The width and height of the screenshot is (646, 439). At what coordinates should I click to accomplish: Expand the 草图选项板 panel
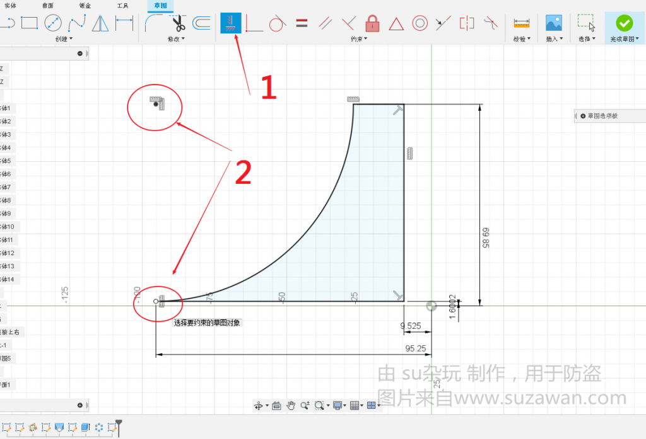583,116
